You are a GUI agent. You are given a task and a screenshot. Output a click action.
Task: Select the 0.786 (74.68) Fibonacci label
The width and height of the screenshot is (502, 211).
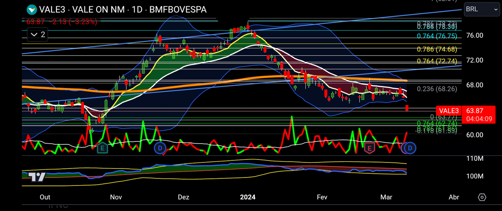pyautogui.click(x=437, y=49)
